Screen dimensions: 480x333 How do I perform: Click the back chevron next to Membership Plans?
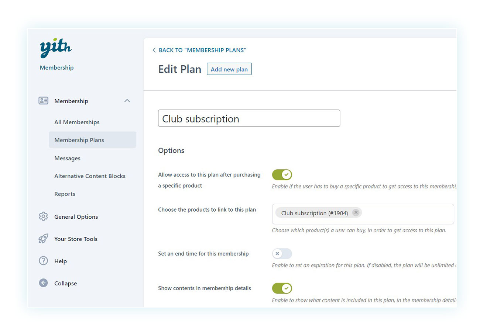154,50
